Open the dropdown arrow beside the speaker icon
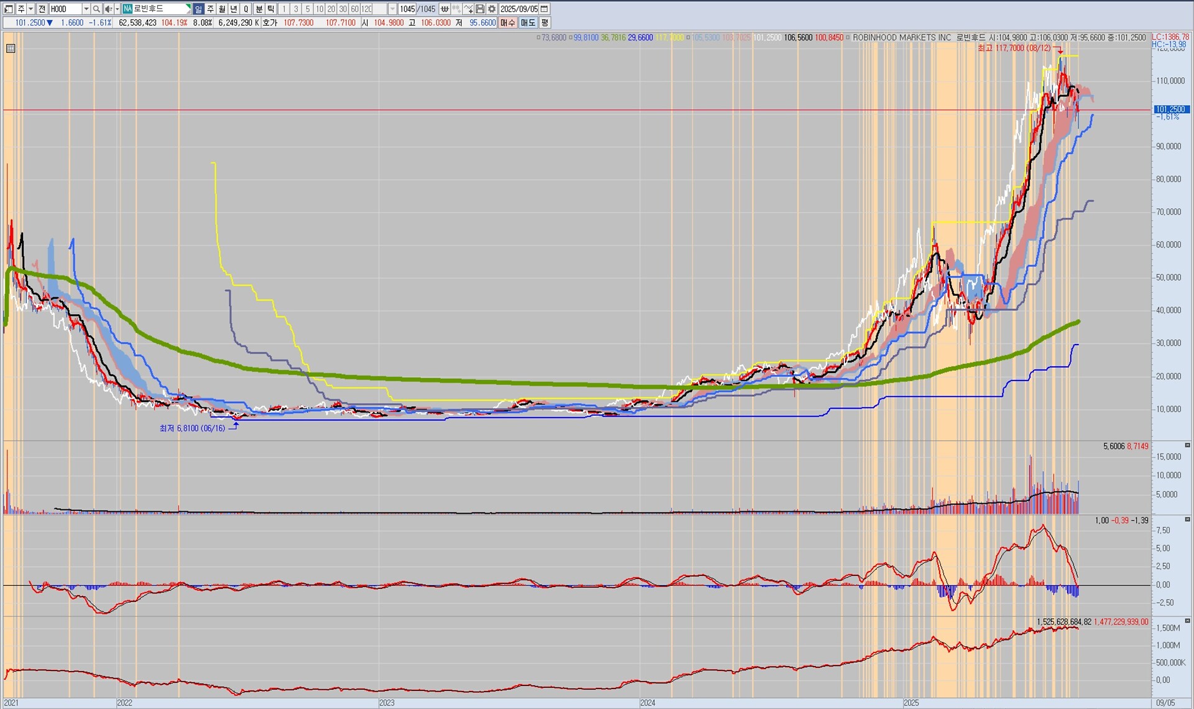 117,9
